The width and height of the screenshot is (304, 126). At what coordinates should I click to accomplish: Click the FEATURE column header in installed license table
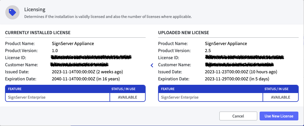[15, 89]
